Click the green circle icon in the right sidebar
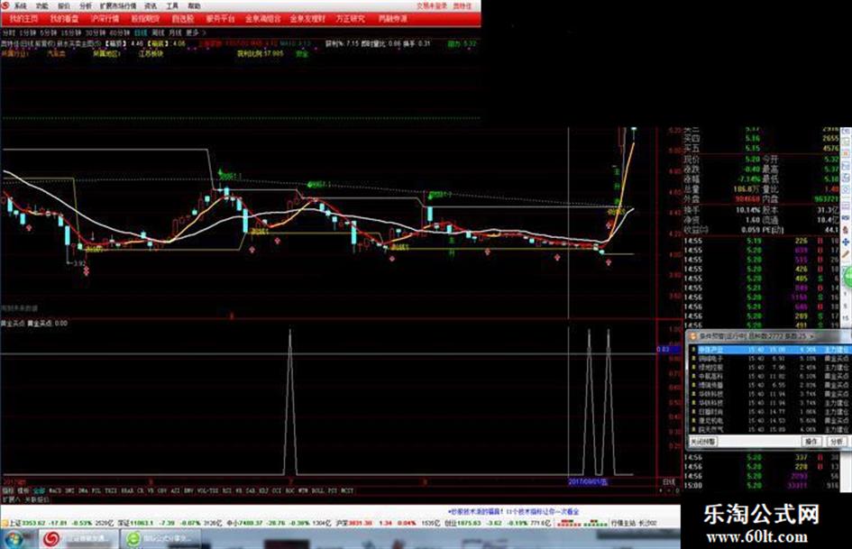Screen dimensions: 852x549 point(847,278)
